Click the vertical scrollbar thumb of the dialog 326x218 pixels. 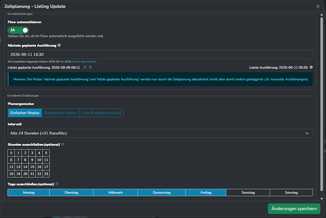pos(321,104)
